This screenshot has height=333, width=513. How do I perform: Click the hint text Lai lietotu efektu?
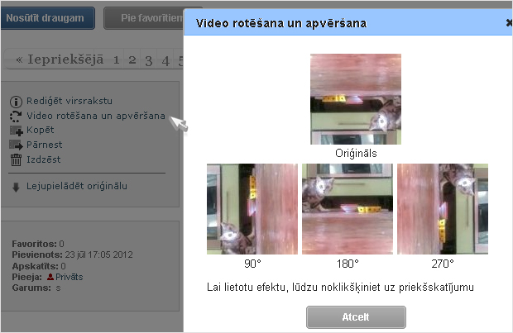pyautogui.click(x=340, y=288)
